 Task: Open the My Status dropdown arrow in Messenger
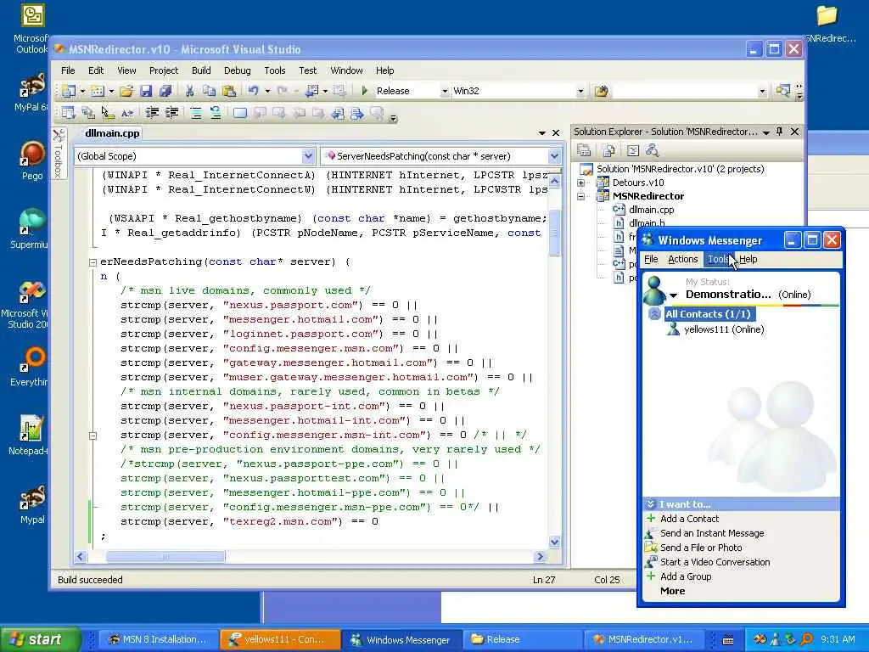tap(673, 295)
